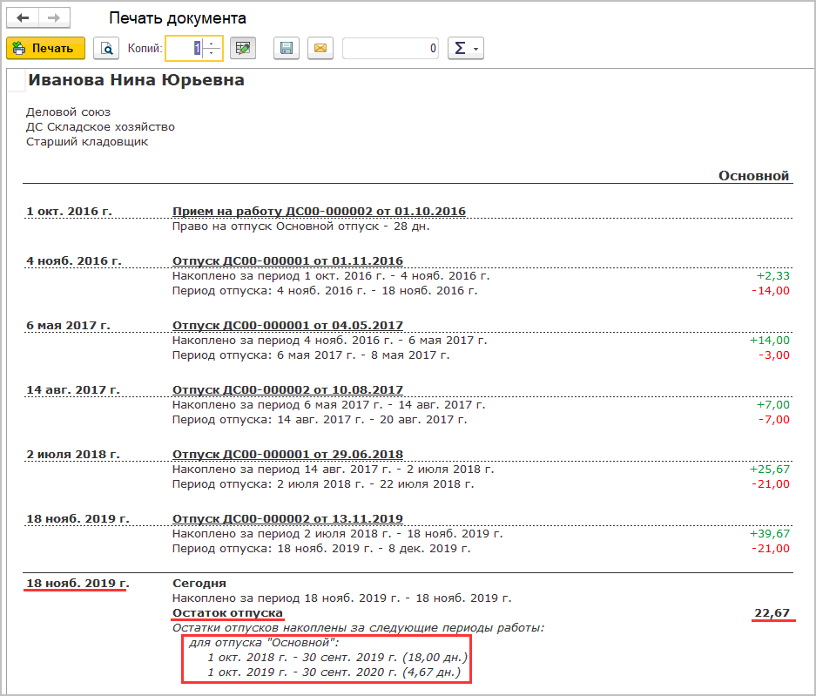Image resolution: width=816 pixels, height=696 pixels.
Task: Click the forward navigation arrow
Action: [54, 17]
